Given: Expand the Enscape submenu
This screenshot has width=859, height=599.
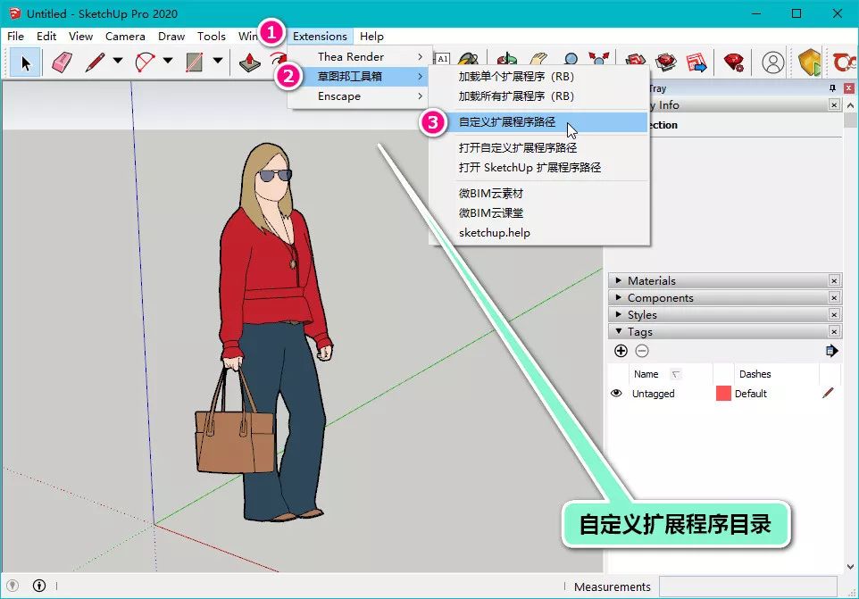Looking at the screenshot, I should (360, 96).
